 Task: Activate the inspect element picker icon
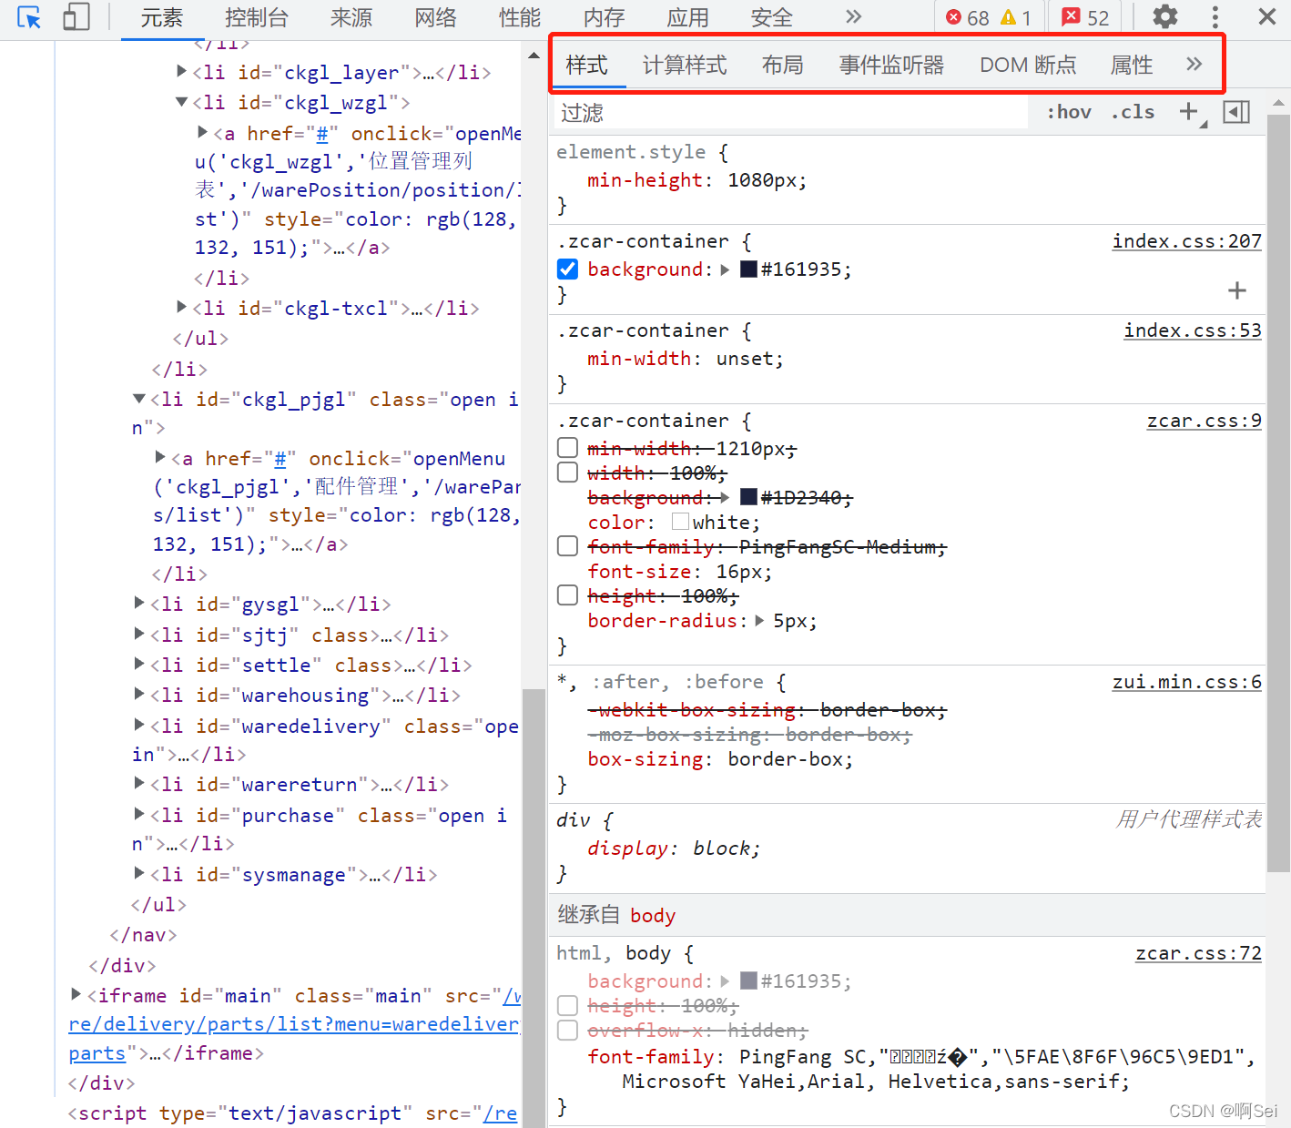(x=29, y=17)
